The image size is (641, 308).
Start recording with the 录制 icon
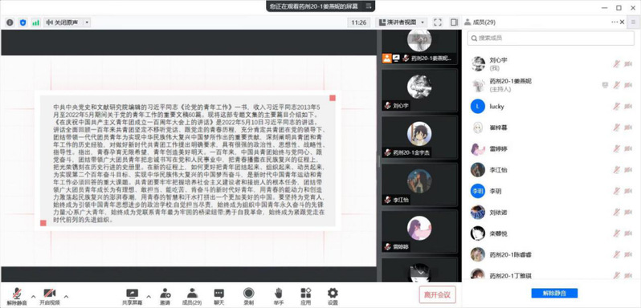click(x=248, y=293)
